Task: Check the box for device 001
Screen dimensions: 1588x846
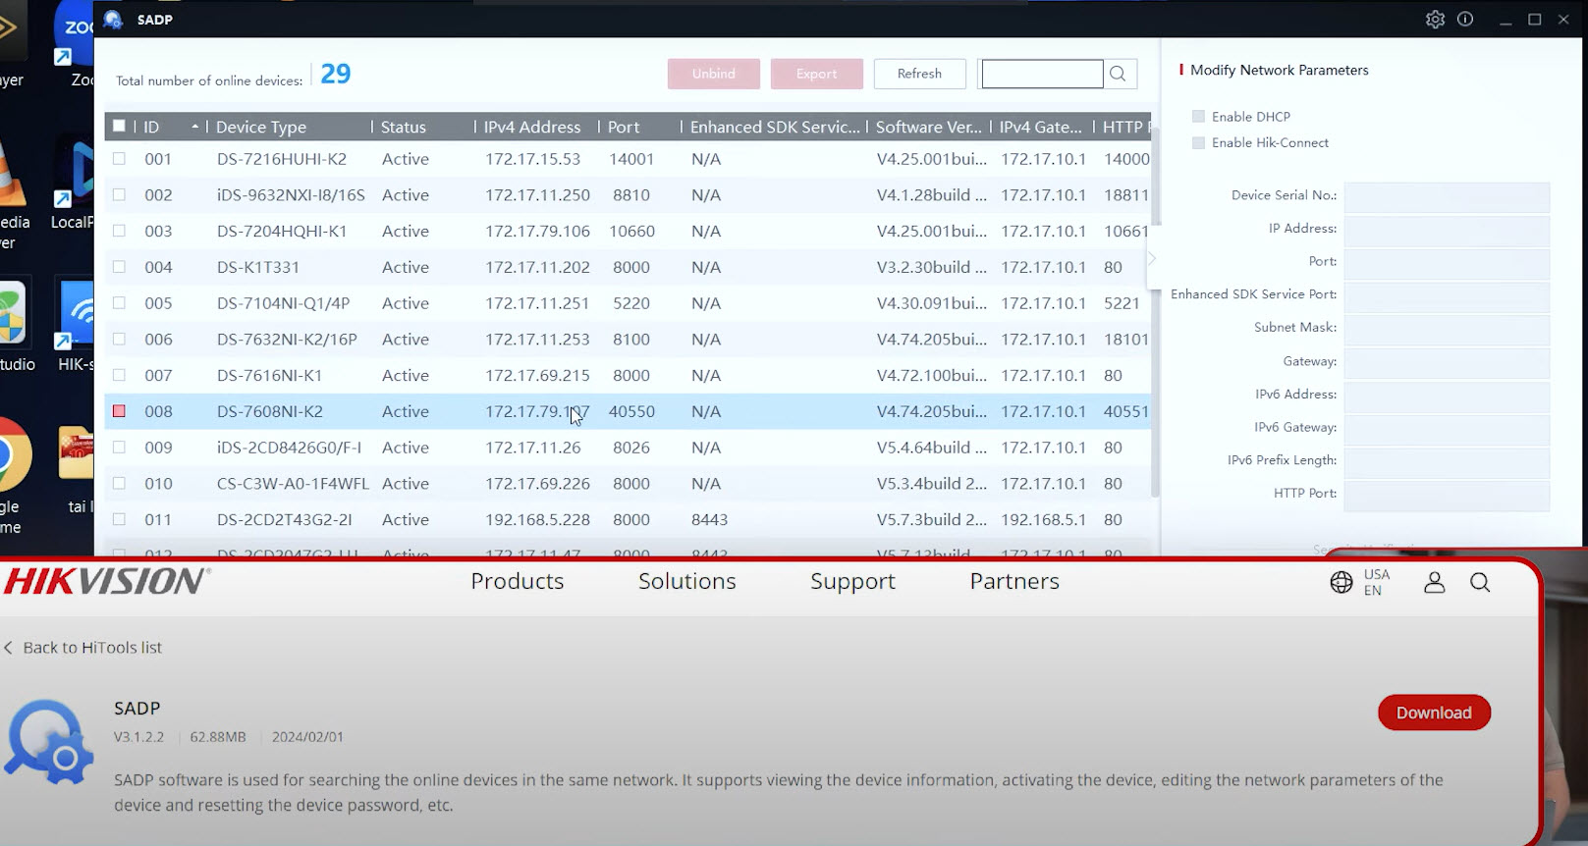Action: coord(119,159)
